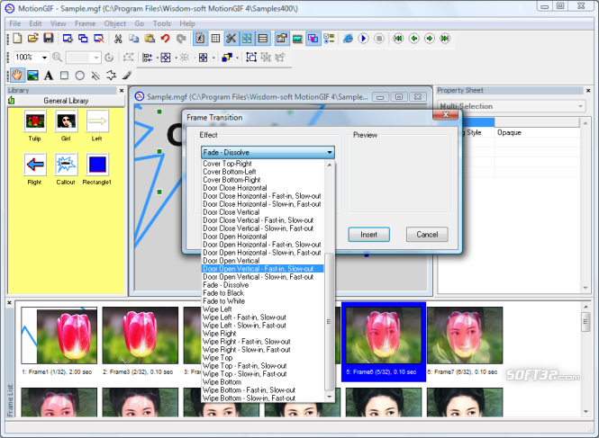Viewport: 599px width, 438px height.
Task: Open the Edit menu
Action: tap(35, 23)
